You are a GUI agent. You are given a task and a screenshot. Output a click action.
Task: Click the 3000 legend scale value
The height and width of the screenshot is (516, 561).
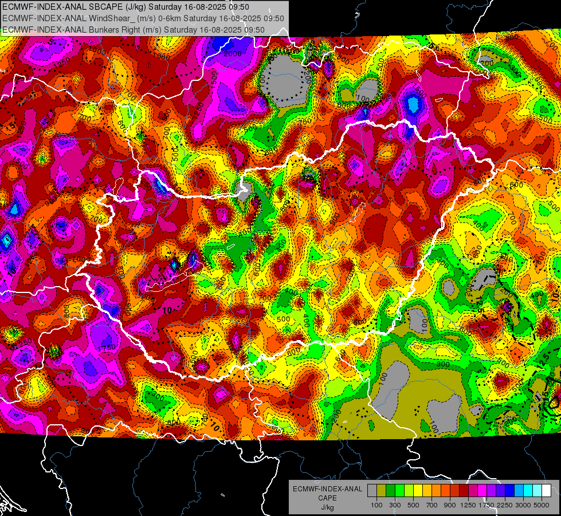pyautogui.click(x=523, y=505)
